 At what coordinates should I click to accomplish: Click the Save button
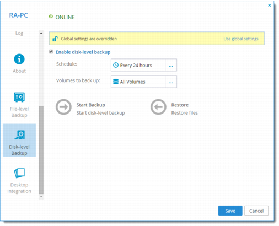click(x=230, y=211)
